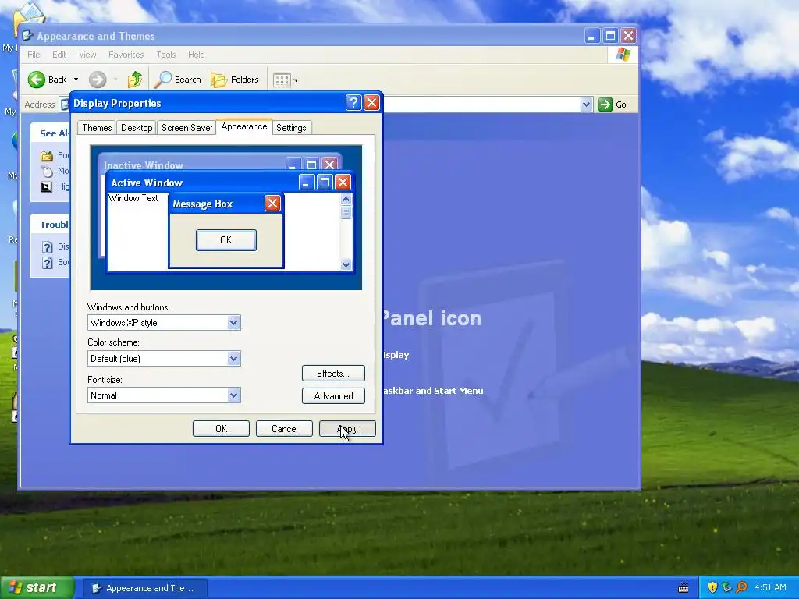Click the Active Window title in preview
This screenshot has height=599, width=799.
click(x=147, y=183)
